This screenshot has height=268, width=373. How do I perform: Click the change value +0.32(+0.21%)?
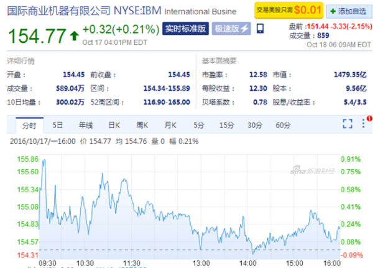click(121, 29)
